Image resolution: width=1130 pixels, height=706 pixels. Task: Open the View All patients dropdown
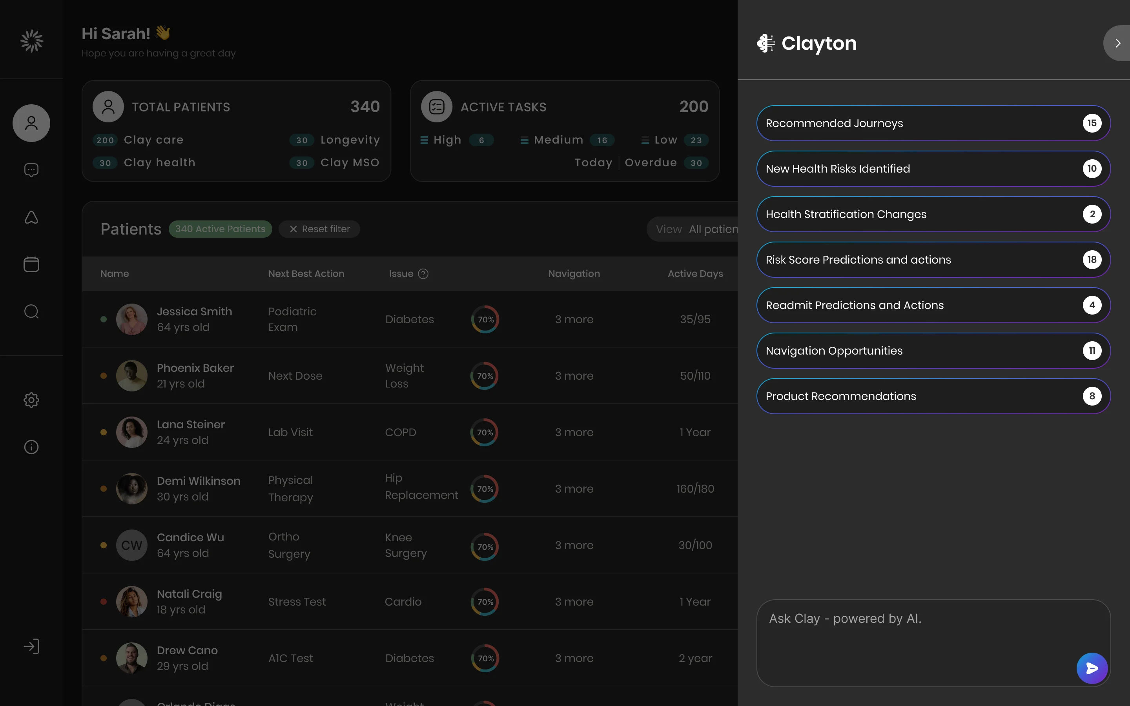click(x=693, y=229)
